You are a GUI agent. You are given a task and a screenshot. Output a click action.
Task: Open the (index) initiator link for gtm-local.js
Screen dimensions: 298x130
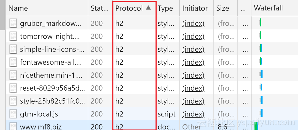(x=193, y=114)
